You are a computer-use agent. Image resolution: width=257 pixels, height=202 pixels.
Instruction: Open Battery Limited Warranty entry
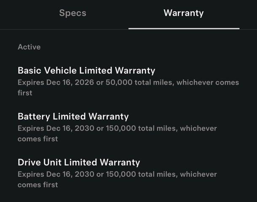click(x=73, y=116)
